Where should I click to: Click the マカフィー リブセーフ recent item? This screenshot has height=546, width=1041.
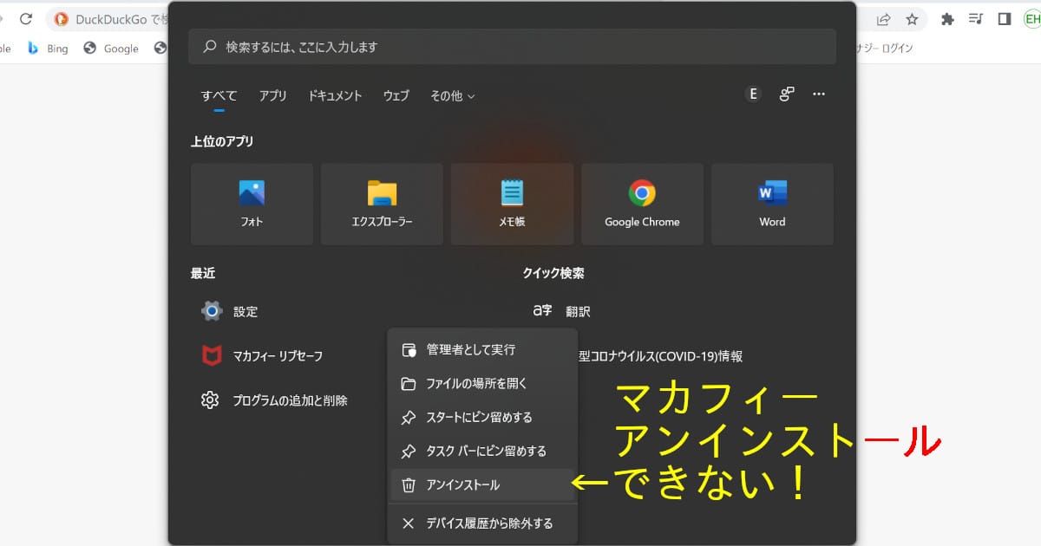[x=278, y=356]
